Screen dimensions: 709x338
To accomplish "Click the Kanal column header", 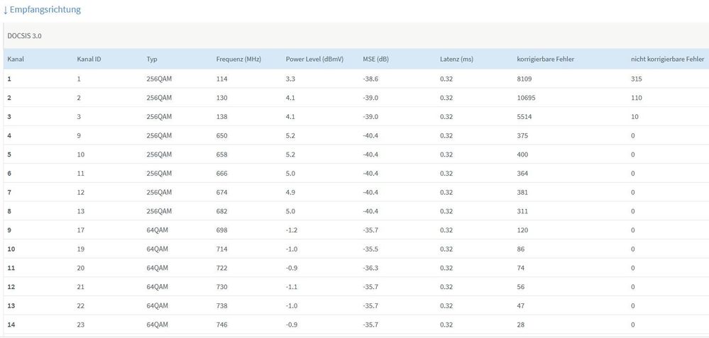I will [x=16, y=59].
